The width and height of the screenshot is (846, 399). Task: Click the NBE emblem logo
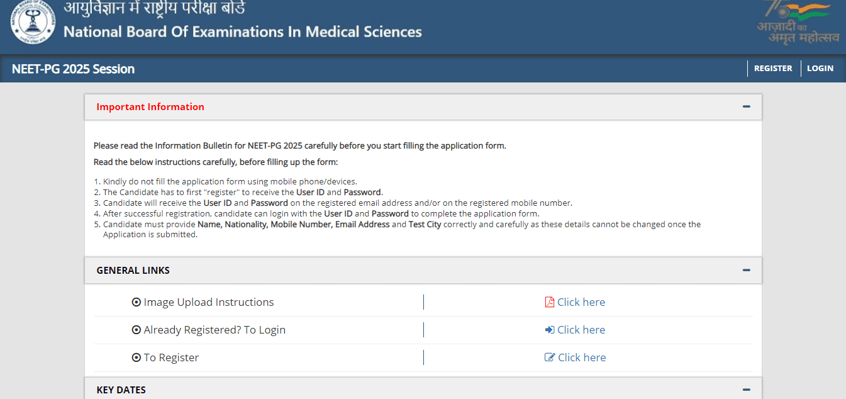click(x=32, y=24)
